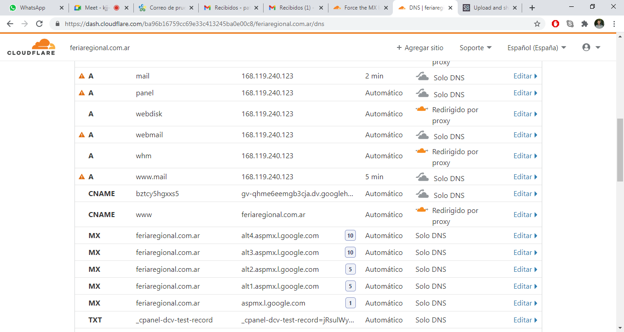Click the red ad-blocker extension icon

click(555, 24)
